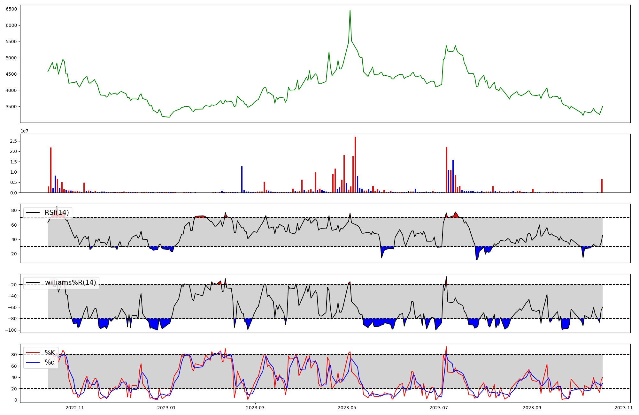Image resolution: width=639 pixels, height=415 pixels.
Task: Click the 2023-11 x-axis date label
Action: [x=624, y=407]
